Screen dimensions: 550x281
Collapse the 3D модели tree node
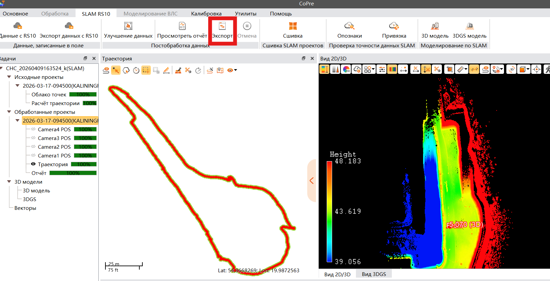(9, 182)
